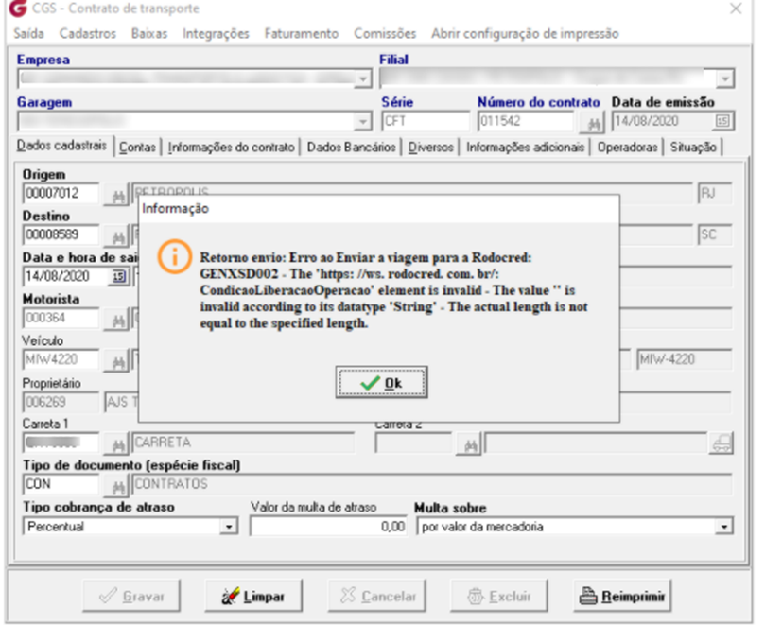Click the Carreta 2 code field
765x625 pixels.
[x=413, y=443]
